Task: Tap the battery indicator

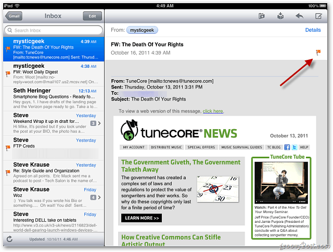Action: tap(323, 6)
